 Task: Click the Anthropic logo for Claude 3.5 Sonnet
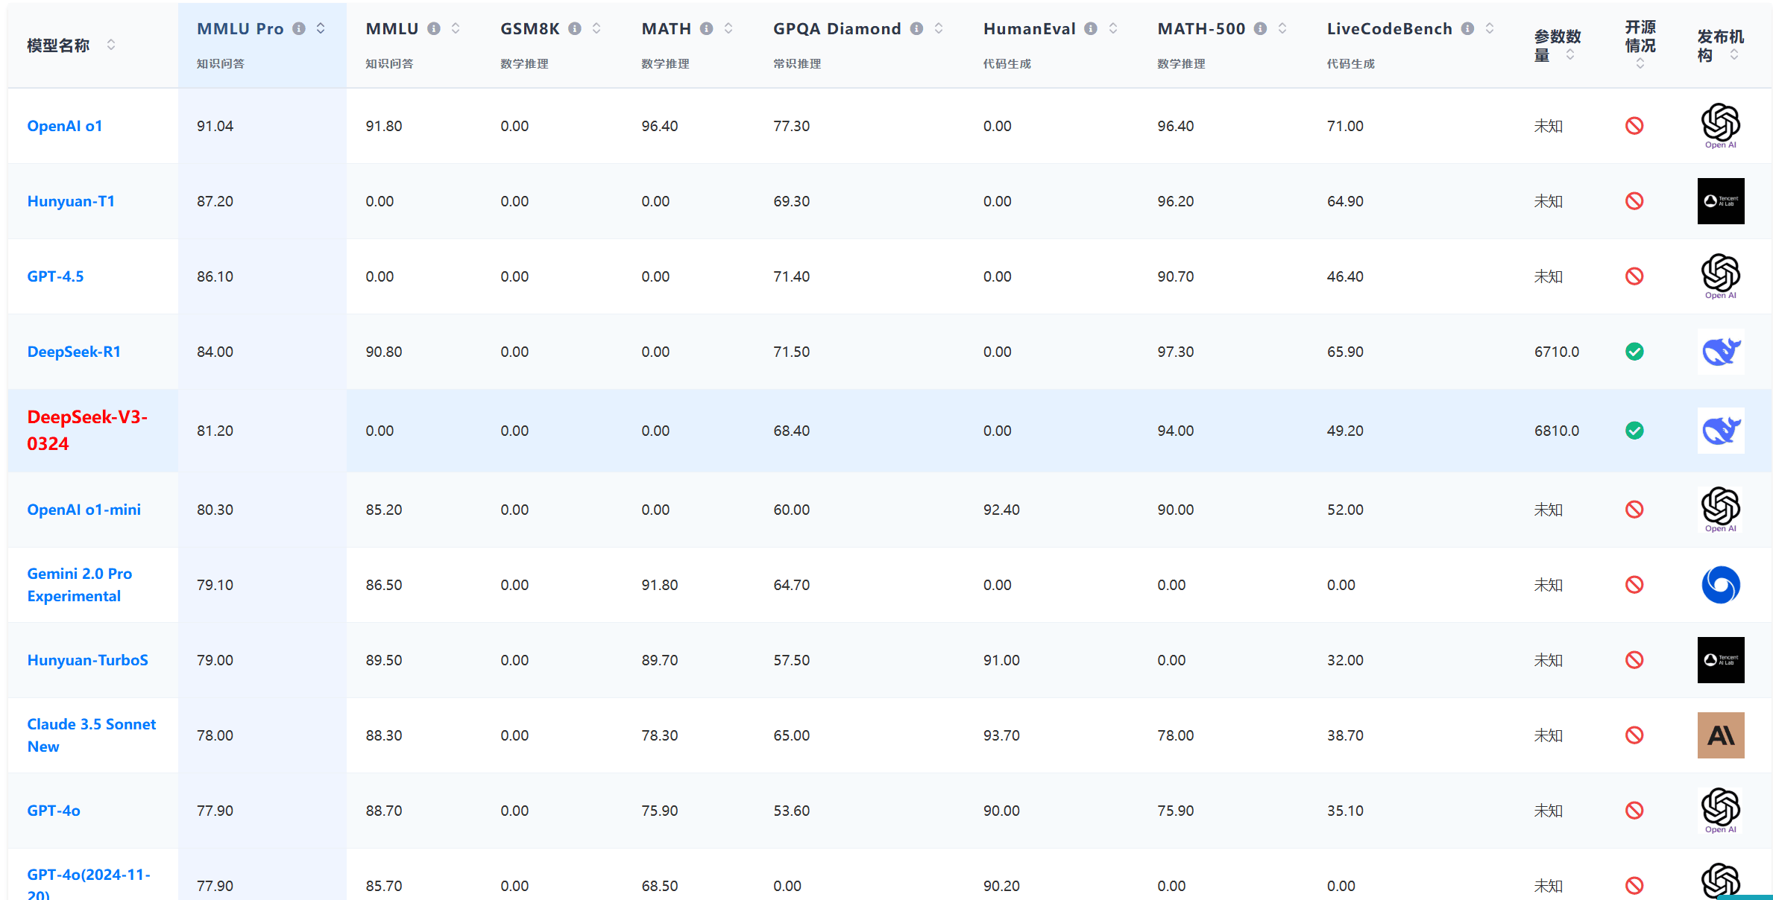1721,735
